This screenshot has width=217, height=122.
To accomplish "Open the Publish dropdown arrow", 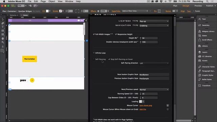I will coord(215,6).
